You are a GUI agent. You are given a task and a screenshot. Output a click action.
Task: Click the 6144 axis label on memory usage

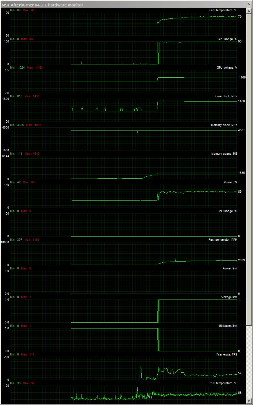point(5,156)
